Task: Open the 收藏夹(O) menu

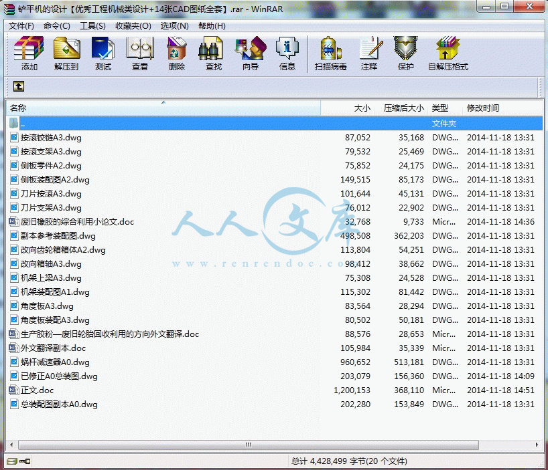Action: (133, 26)
